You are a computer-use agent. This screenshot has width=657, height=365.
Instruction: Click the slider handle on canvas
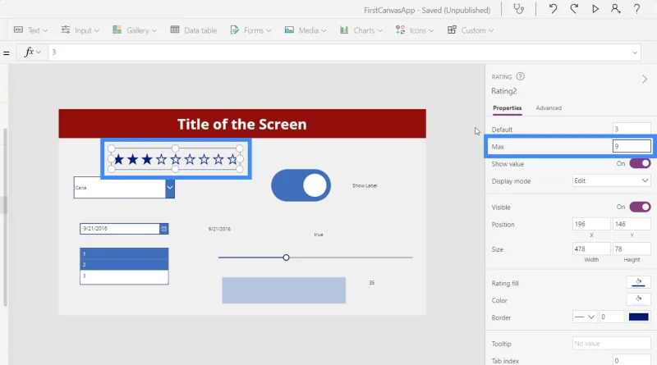pyautogui.click(x=286, y=258)
